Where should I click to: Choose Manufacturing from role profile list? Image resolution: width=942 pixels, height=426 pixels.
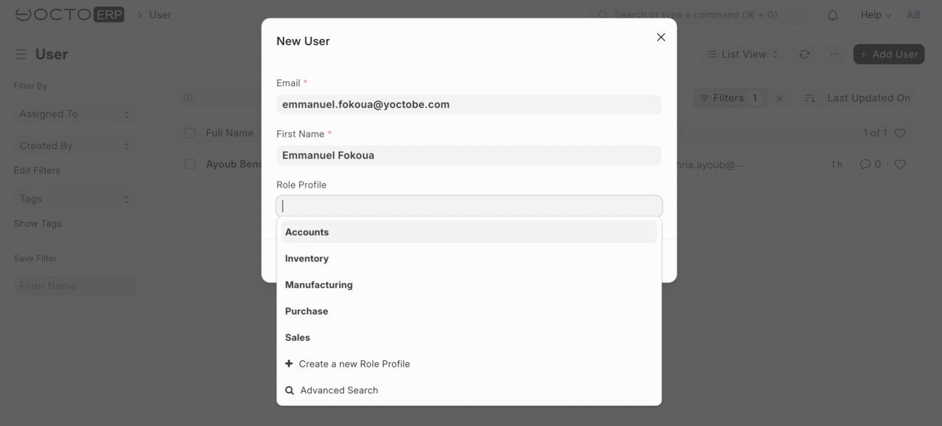pos(469,285)
